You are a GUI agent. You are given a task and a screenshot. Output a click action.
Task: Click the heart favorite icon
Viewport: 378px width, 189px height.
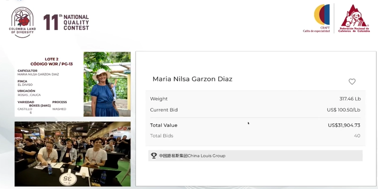point(352,81)
